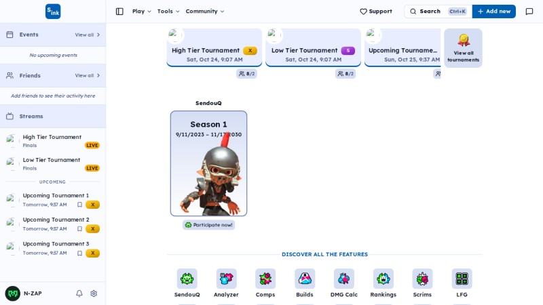This screenshot has height=305, width=543.
Task: Open the SendouQ feature icon
Action: pos(187,279)
